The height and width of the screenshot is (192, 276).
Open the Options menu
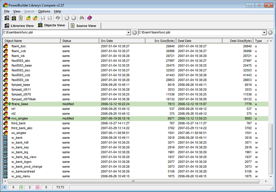44,11
